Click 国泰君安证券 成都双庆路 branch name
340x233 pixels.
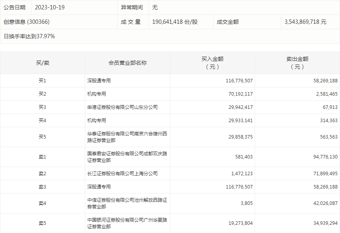[x=127, y=157]
